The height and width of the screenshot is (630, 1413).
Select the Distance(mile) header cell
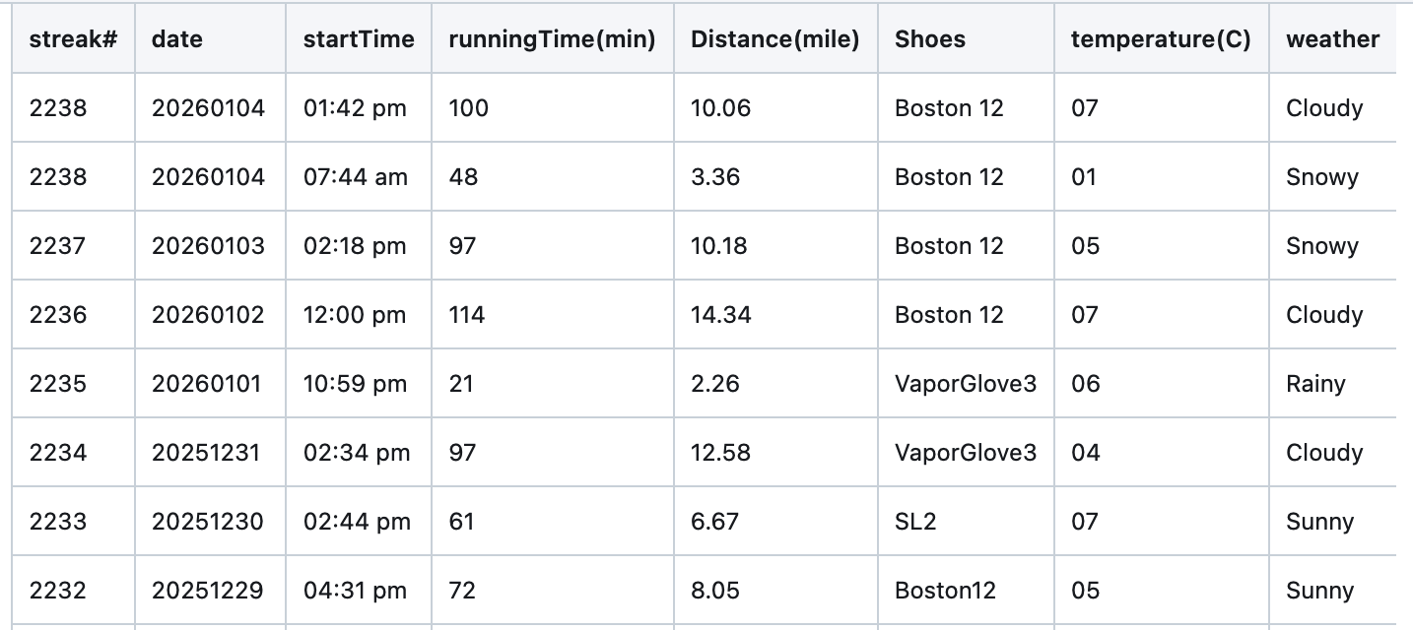pos(774,39)
